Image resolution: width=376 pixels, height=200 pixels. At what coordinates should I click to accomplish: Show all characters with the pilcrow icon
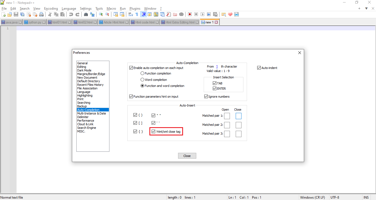[137, 14]
